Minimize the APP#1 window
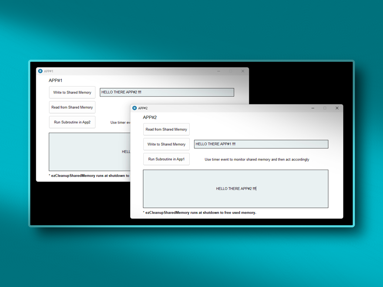The image size is (383, 287). [x=218, y=71]
